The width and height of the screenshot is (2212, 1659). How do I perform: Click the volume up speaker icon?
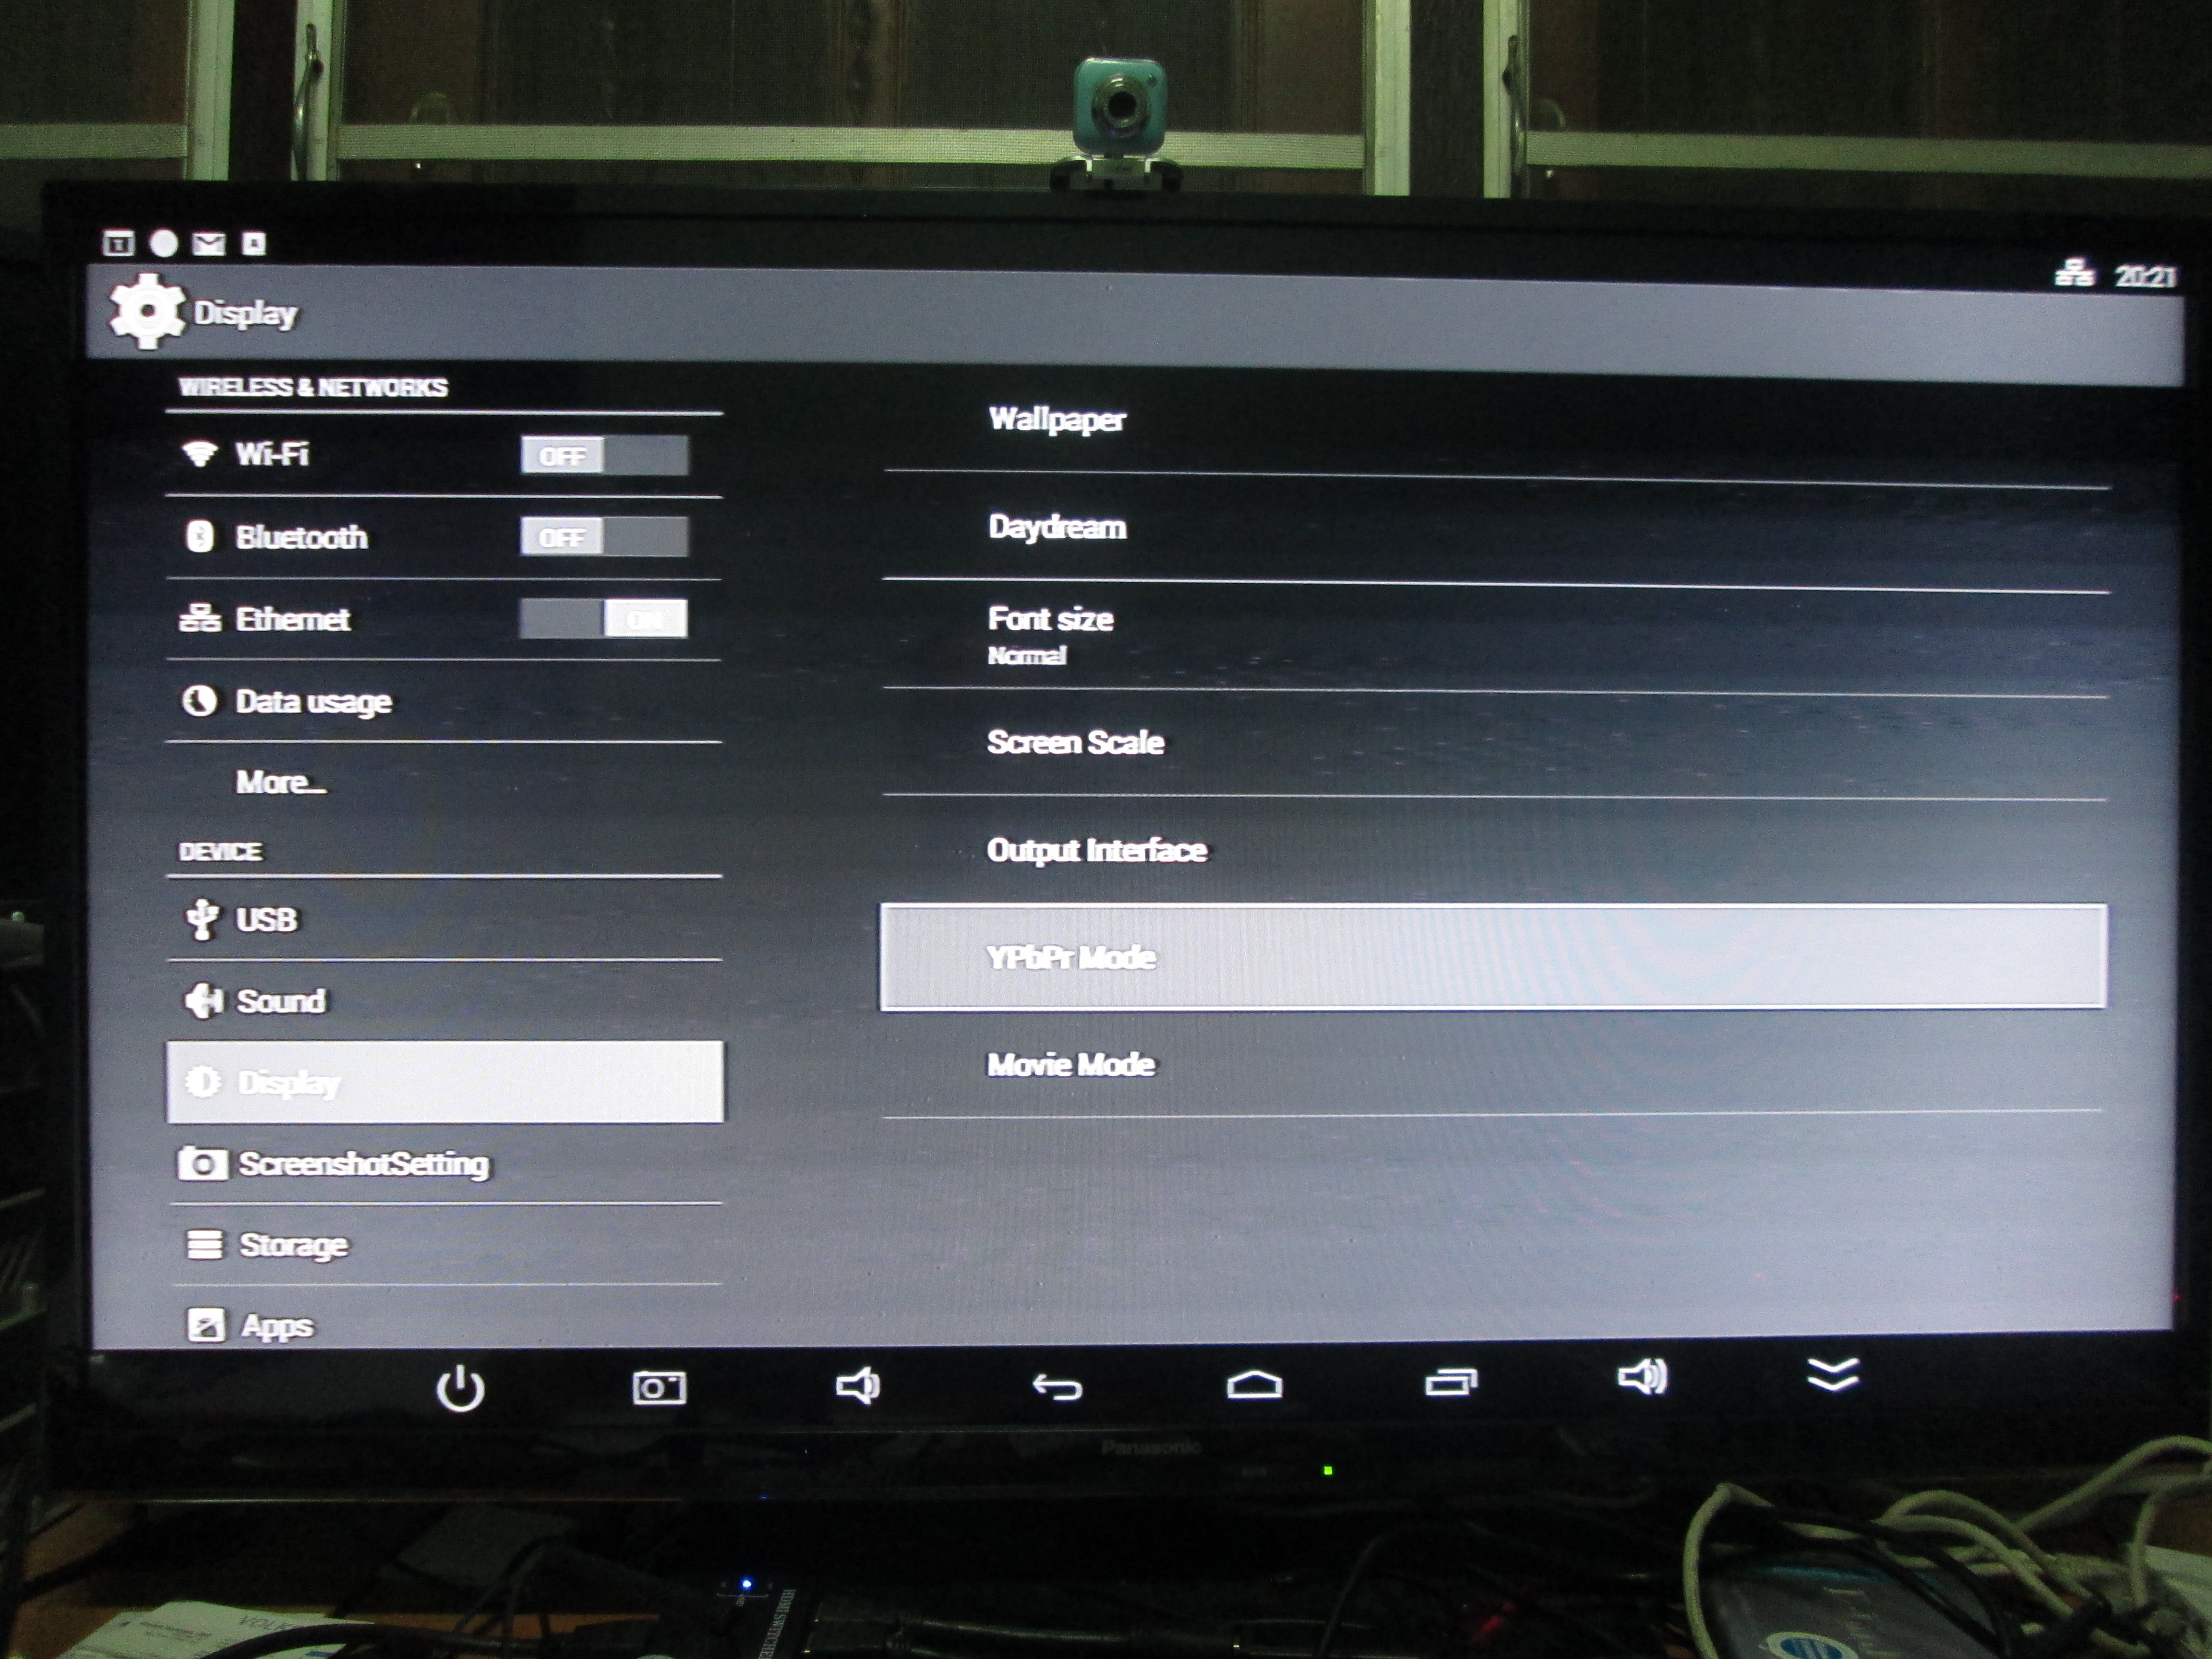pos(1643,1377)
